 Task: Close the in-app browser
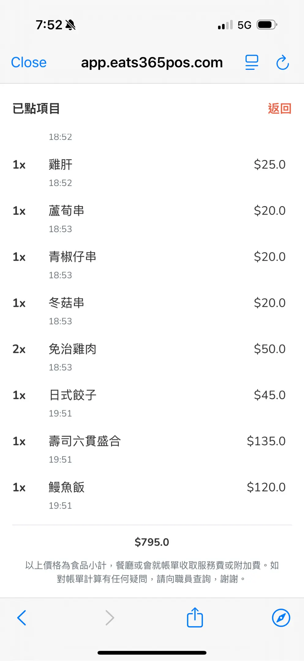tap(29, 62)
